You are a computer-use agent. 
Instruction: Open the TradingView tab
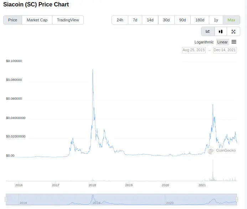(x=68, y=20)
